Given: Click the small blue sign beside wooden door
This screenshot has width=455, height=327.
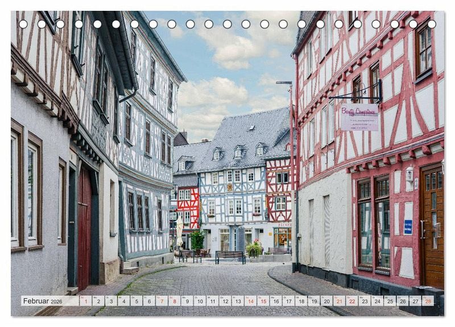Looking at the screenshot, I should (408, 226).
